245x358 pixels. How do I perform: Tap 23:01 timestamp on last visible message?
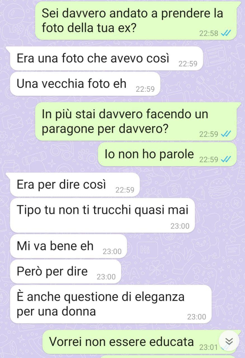coord(208,347)
